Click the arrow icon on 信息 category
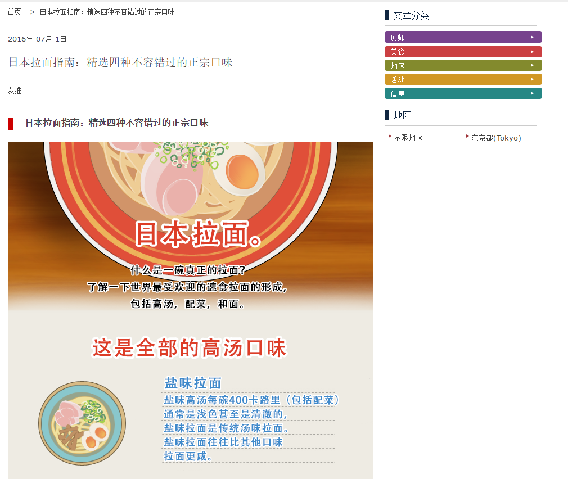This screenshot has height=479, width=568. (x=532, y=93)
